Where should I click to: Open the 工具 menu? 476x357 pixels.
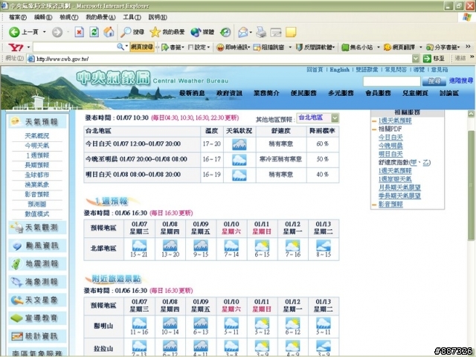(x=132, y=17)
